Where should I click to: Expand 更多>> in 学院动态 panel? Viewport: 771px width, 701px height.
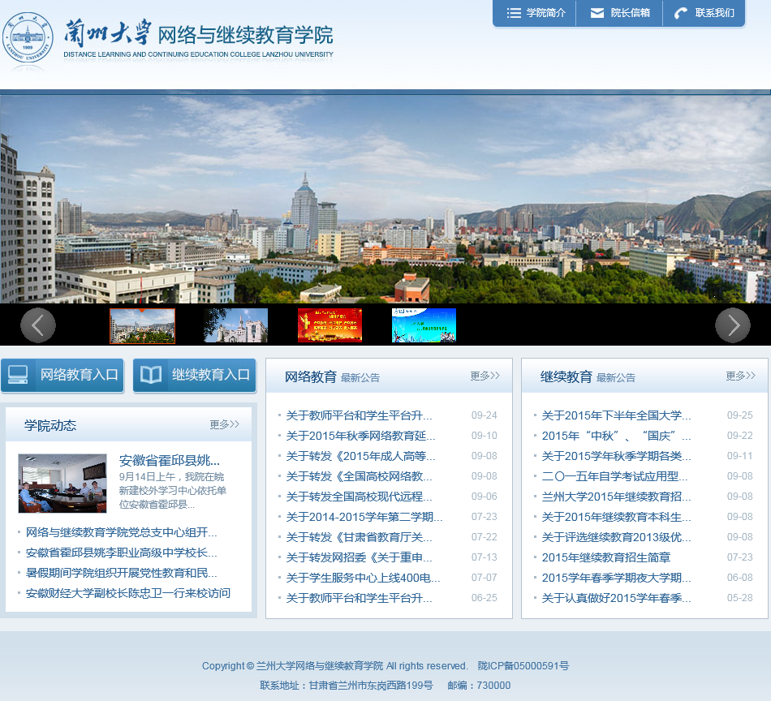[224, 424]
